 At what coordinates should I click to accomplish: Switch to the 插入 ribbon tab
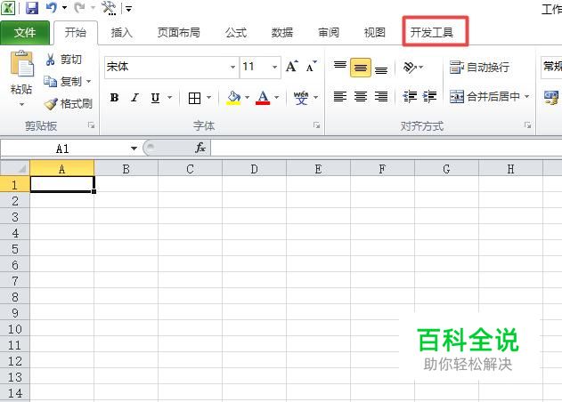coord(122,33)
